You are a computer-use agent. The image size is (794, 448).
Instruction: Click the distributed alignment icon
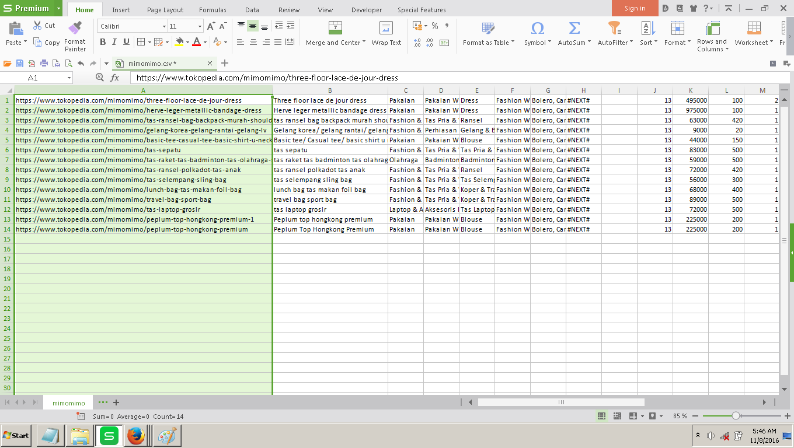coord(291,42)
